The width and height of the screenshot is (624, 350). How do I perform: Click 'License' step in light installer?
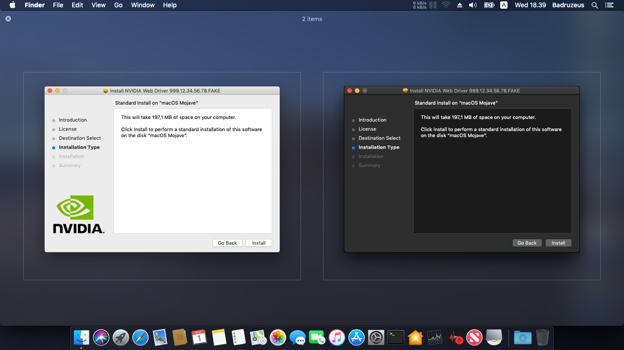point(68,129)
